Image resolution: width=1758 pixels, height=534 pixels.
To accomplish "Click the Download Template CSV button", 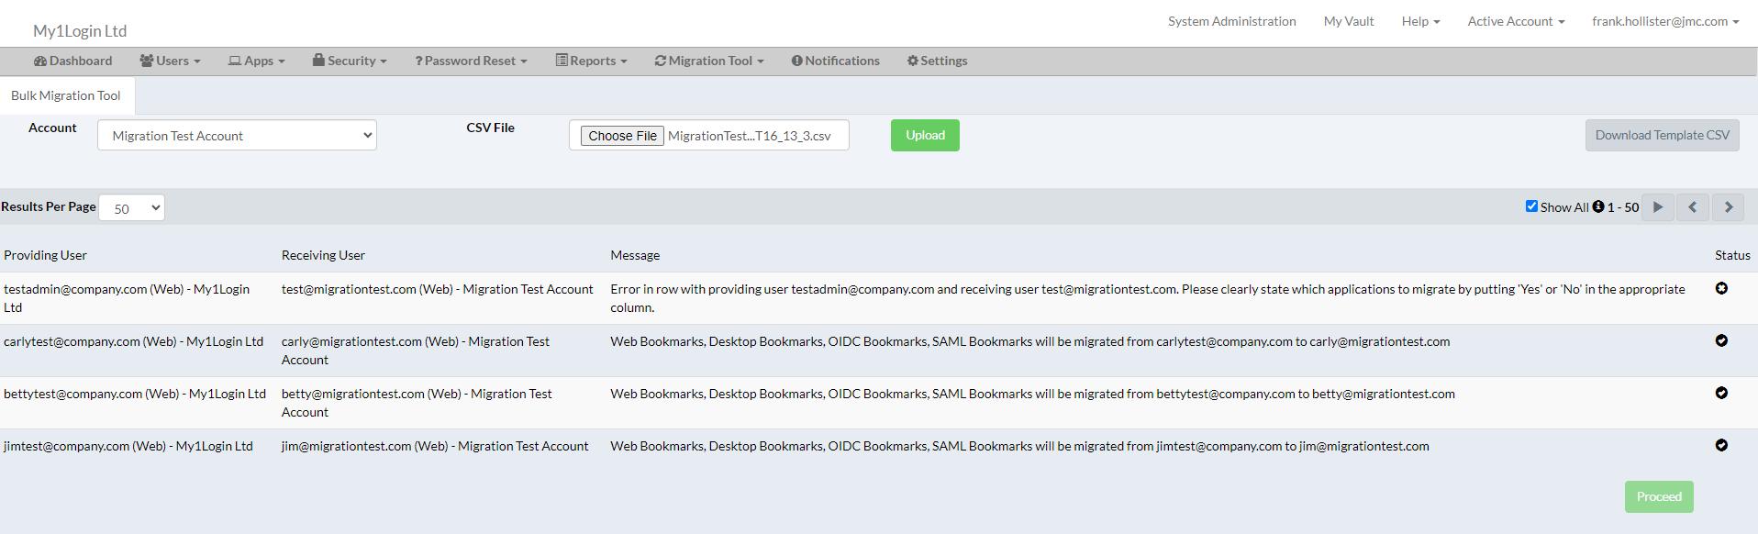I will tap(1662, 135).
